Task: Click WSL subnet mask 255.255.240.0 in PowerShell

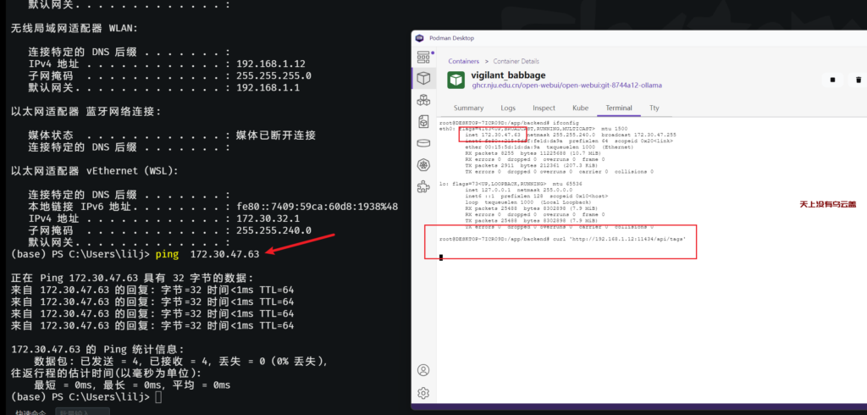Action: coord(273,230)
